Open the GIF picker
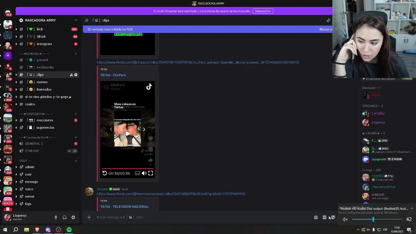This screenshot has width=416, height=234. click(324, 217)
